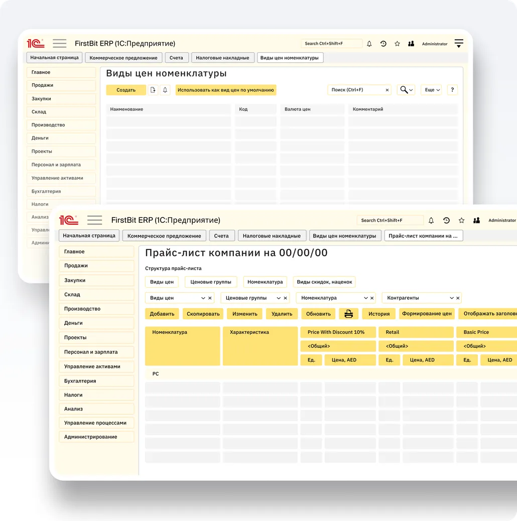Expand the Ценовые группы dropdown filter
The height and width of the screenshot is (521, 517).
click(279, 298)
